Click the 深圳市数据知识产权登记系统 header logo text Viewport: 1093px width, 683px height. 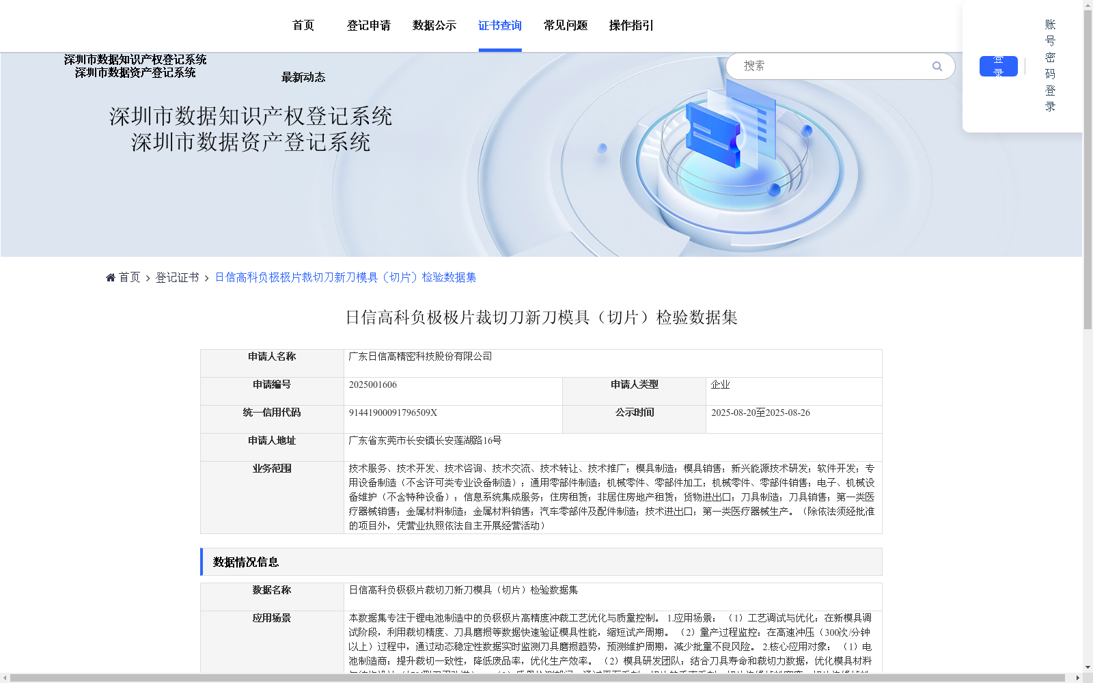click(135, 59)
